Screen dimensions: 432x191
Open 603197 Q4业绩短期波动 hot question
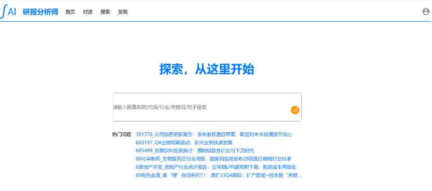click(x=184, y=143)
